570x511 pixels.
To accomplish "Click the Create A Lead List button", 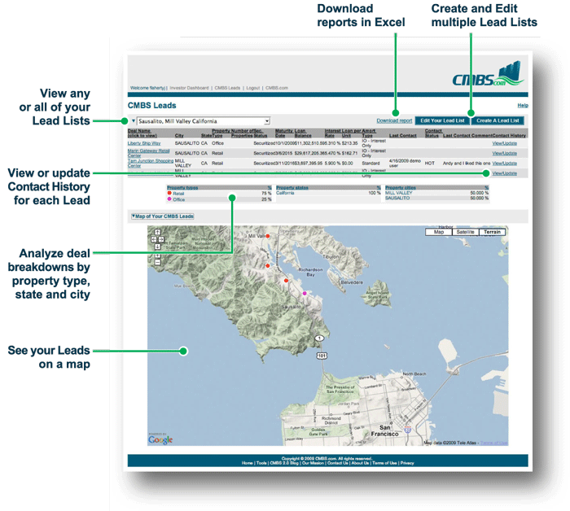I will (x=498, y=120).
